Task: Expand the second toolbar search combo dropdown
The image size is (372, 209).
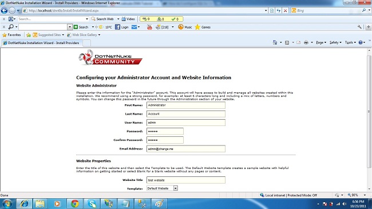Action: [69, 27]
